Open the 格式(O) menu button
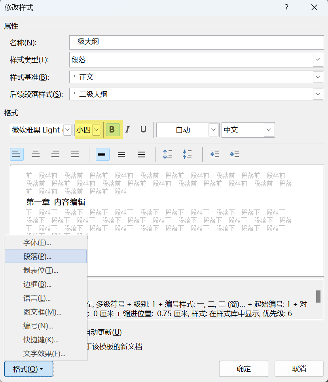The height and width of the screenshot is (382, 328). point(28,369)
